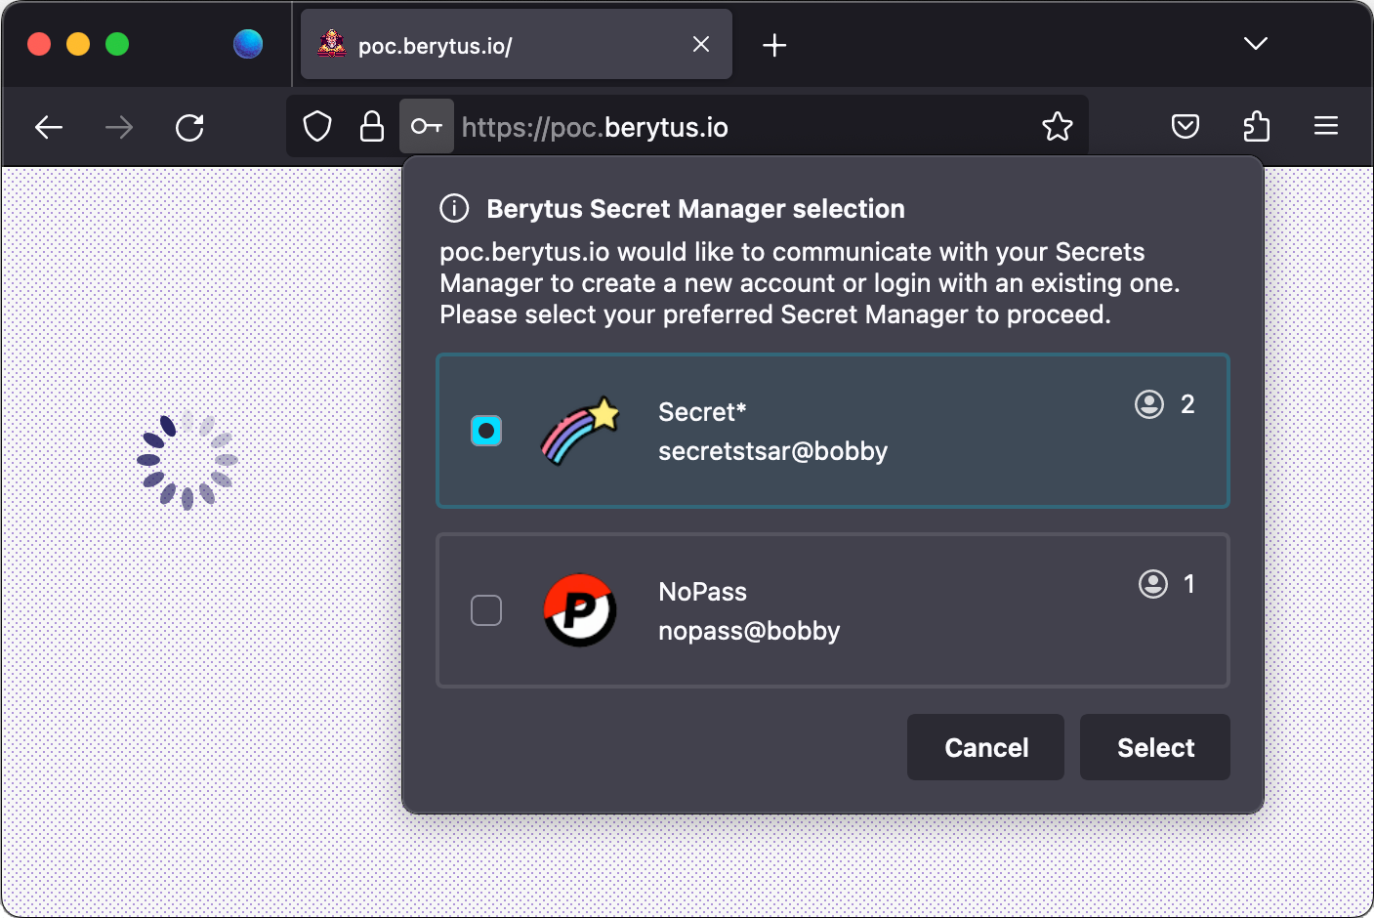Click the NoPass red P logo

[580, 610]
